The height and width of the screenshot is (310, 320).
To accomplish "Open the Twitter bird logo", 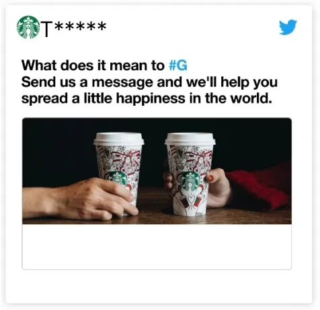I will click(x=288, y=27).
